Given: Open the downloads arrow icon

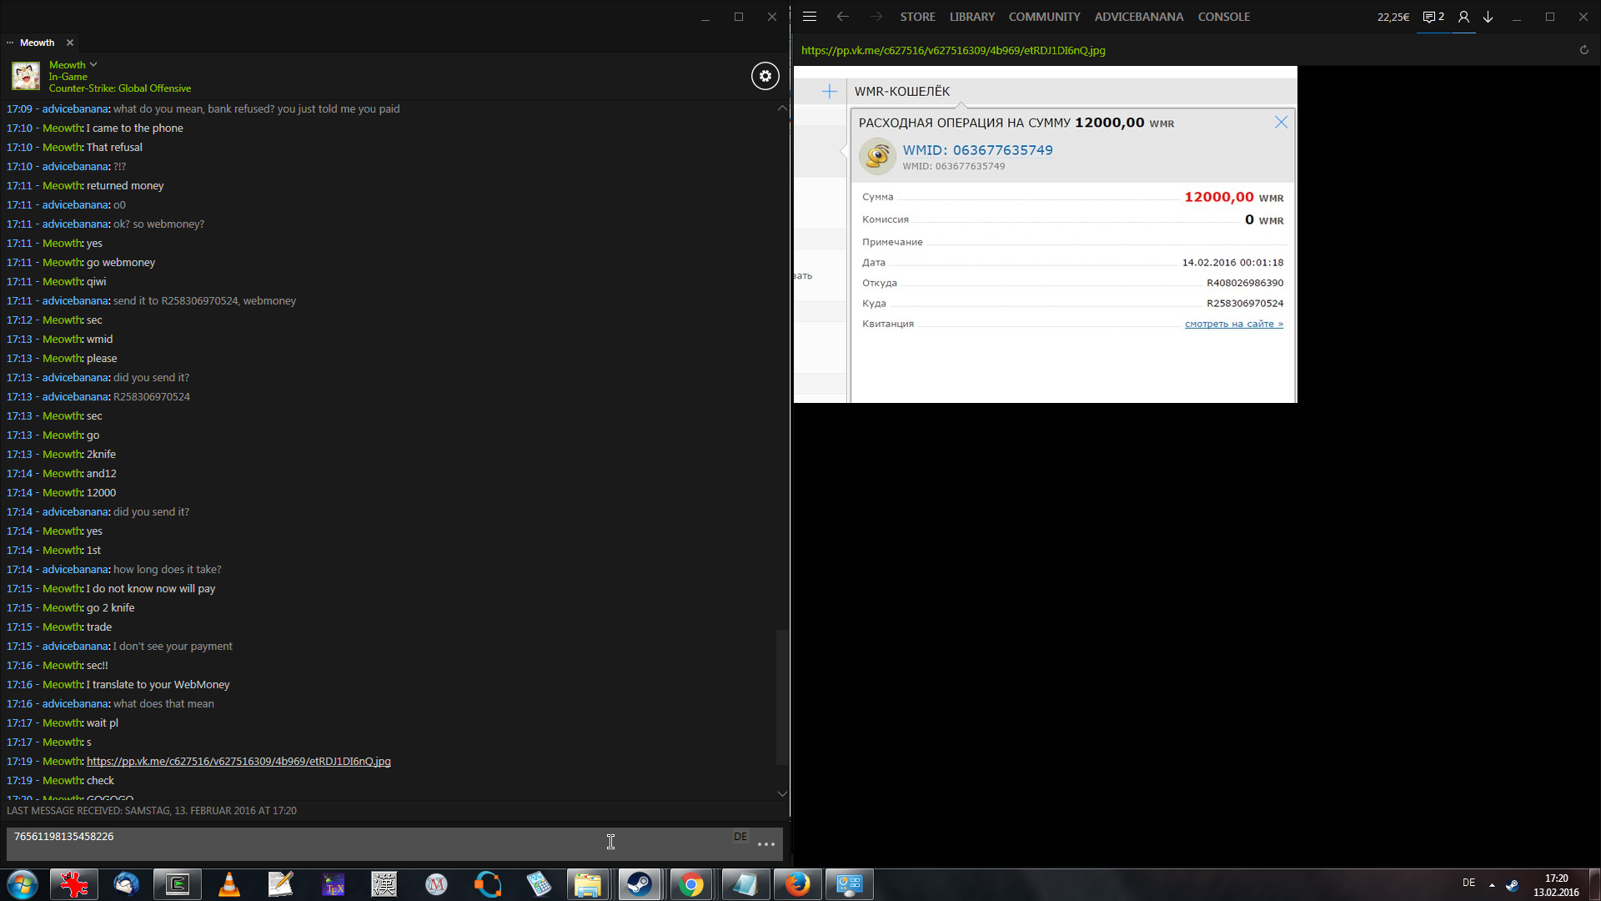Looking at the screenshot, I should pos(1488,17).
